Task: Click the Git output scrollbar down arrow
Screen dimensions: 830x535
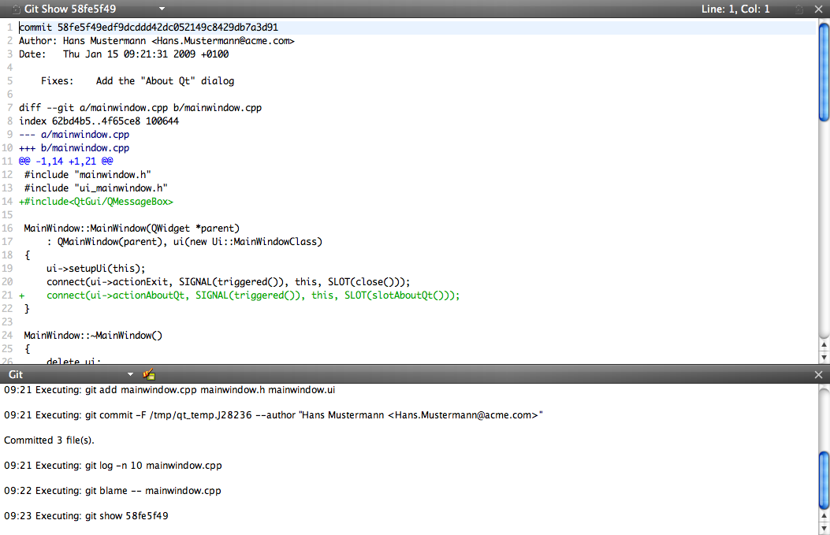Action: pyautogui.click(x=824, y=528)
